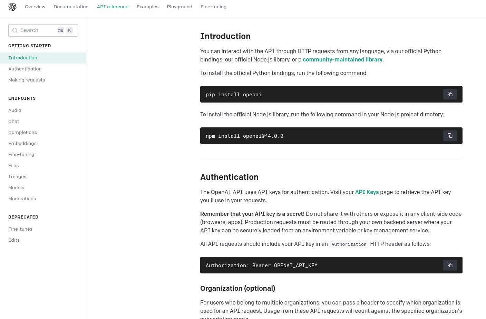Open Fine-tuning in the top navigation

coord(213,7)
